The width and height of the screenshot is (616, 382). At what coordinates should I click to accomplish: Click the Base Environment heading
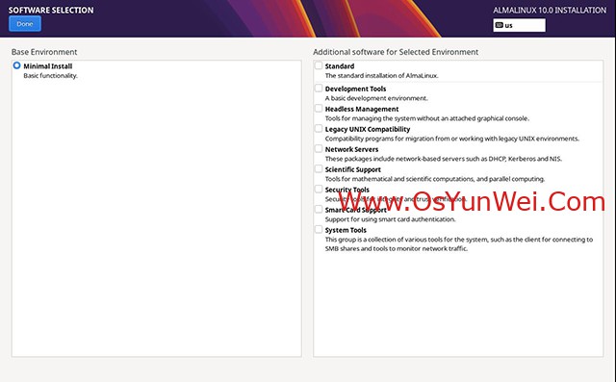pyautogui.click(x=44, y=52)
